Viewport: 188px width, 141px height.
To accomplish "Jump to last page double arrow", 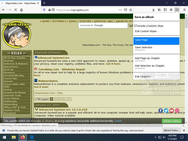I will (70, 99).
